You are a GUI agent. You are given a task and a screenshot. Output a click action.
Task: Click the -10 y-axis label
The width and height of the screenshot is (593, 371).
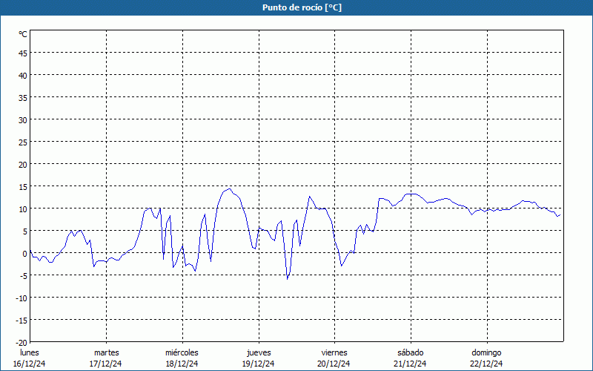pos(21,298)
